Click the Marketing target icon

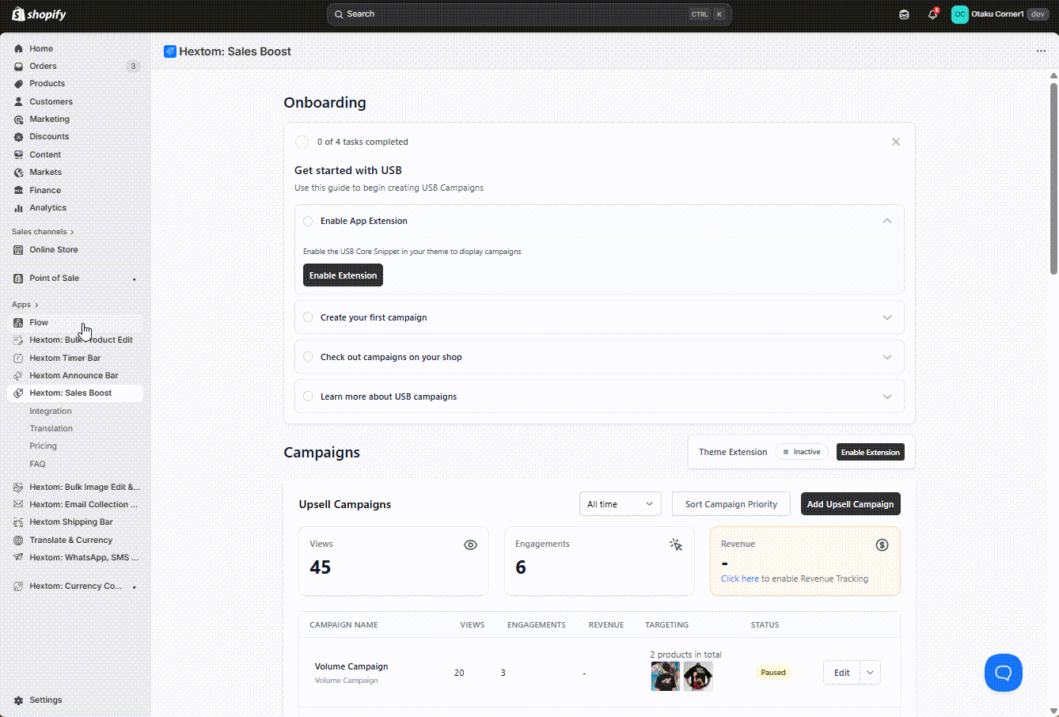[18, 119]
